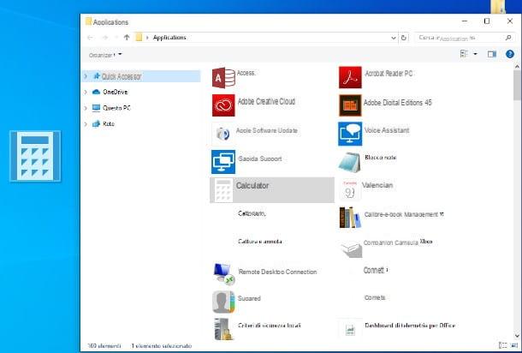522x353 pixels.
Task: Click the change view layout icon
Action: tap(464, 54)
